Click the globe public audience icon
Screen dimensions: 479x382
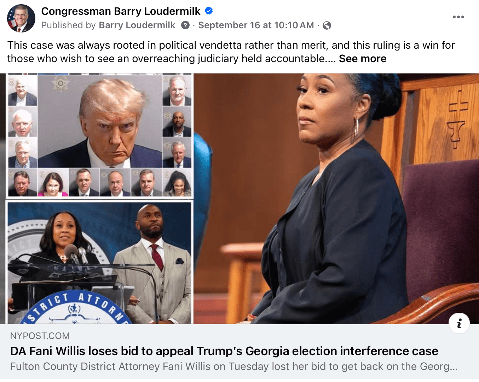327,25
